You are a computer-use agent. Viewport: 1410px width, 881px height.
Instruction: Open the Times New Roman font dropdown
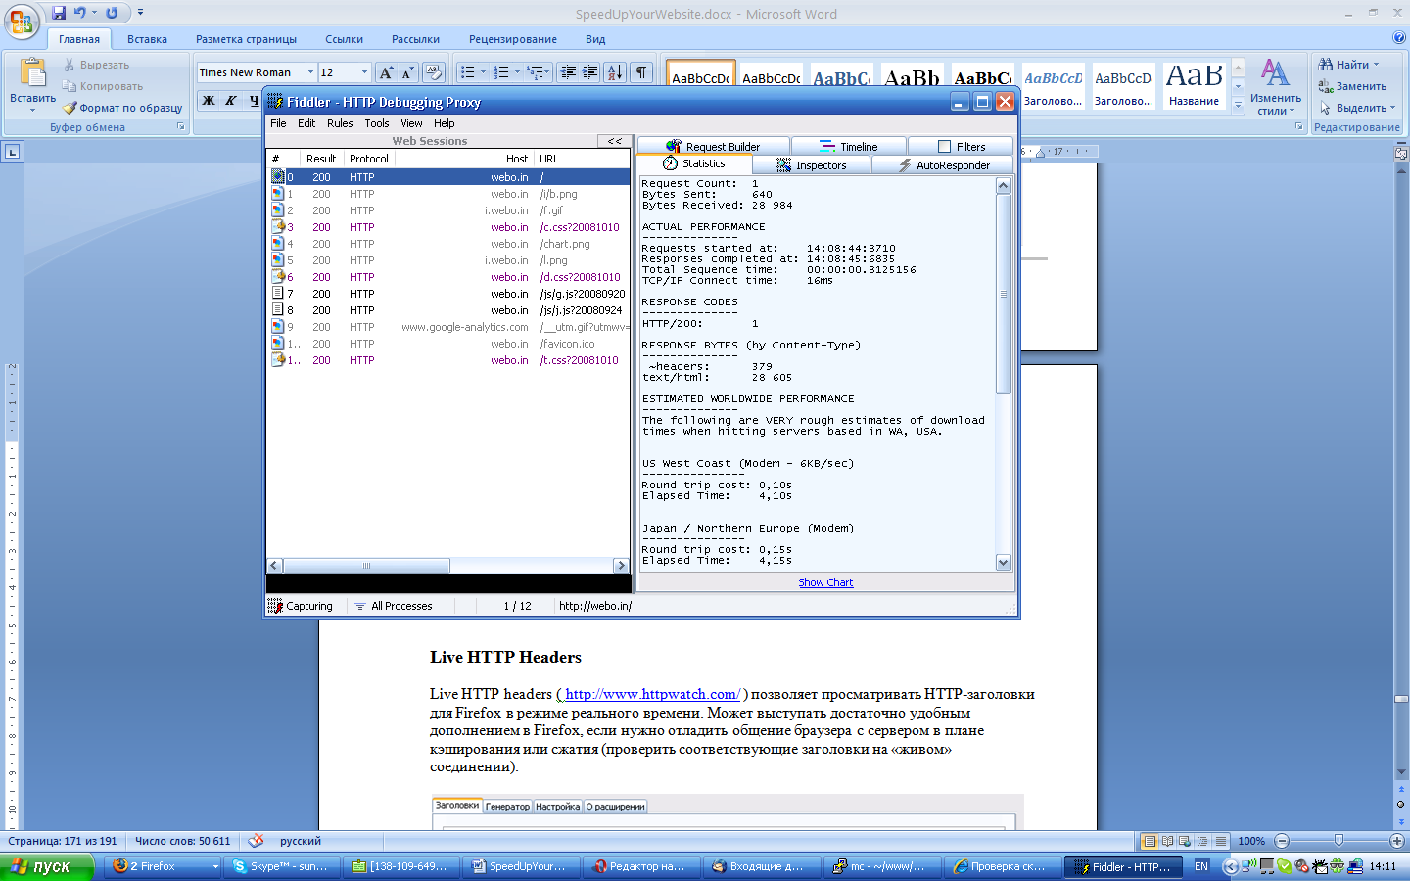coord(310,72)
